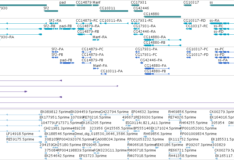Select the CG14880-PA protein feature

pyautogui.click(x=157, y=68)
